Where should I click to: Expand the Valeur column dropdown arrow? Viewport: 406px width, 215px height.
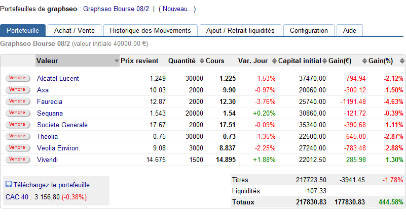[116, 61]
